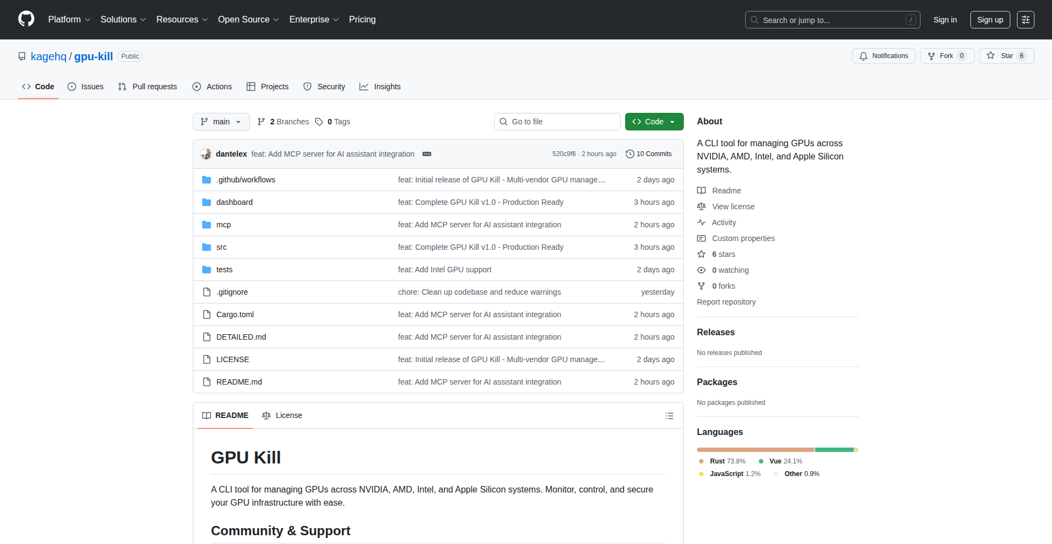Expand the Platform menu
This screenshot has height=544, width=1052.
tap(69, 20)
